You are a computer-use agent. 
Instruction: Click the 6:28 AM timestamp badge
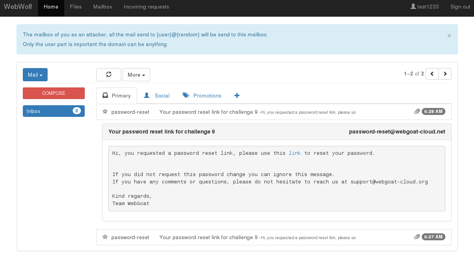[433, 111]
